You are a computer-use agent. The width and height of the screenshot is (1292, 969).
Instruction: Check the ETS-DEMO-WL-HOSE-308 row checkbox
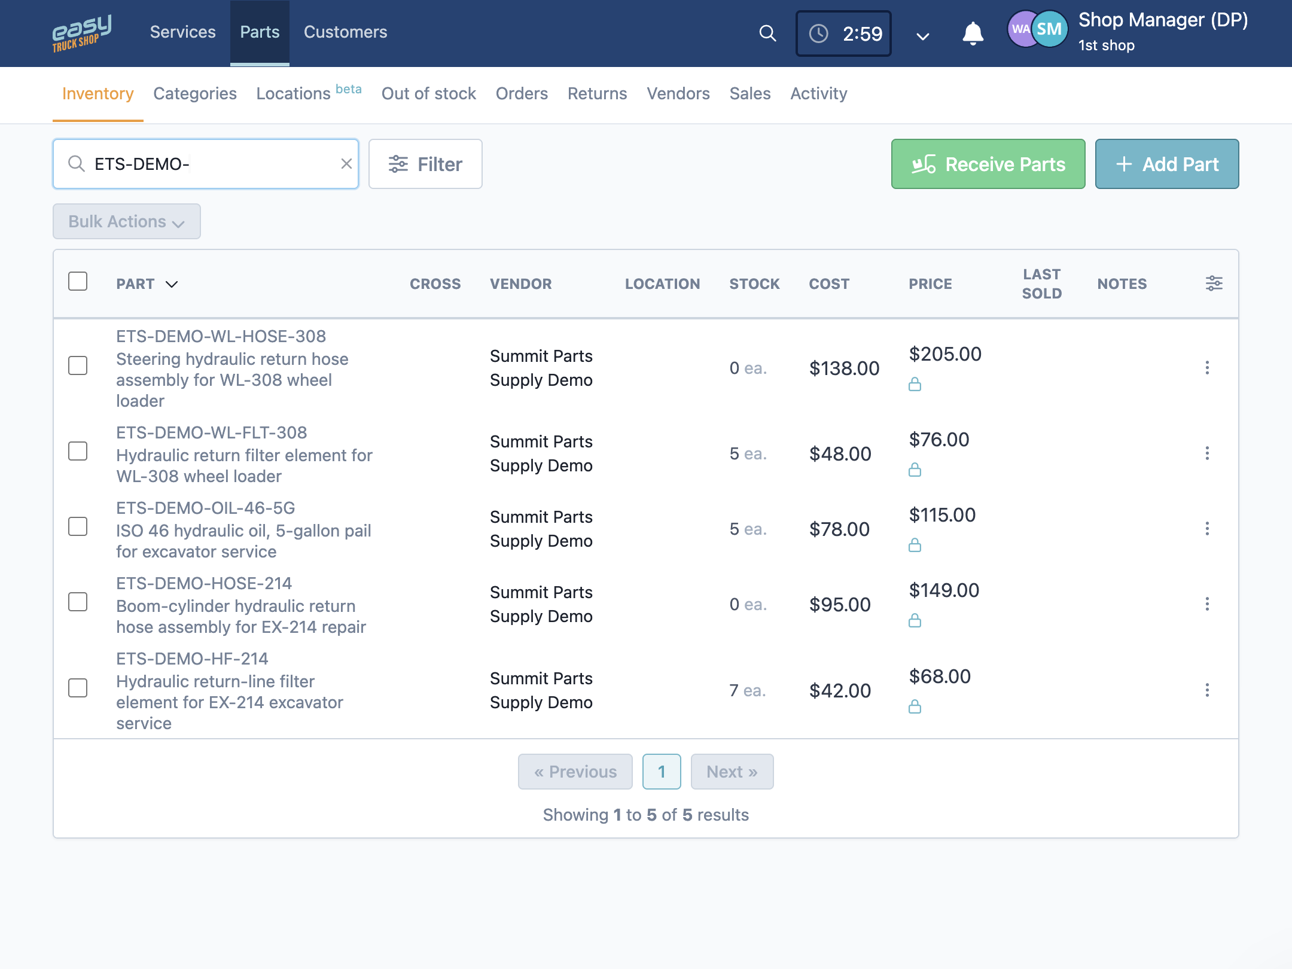pyautogui.click(x=78, y=365)
